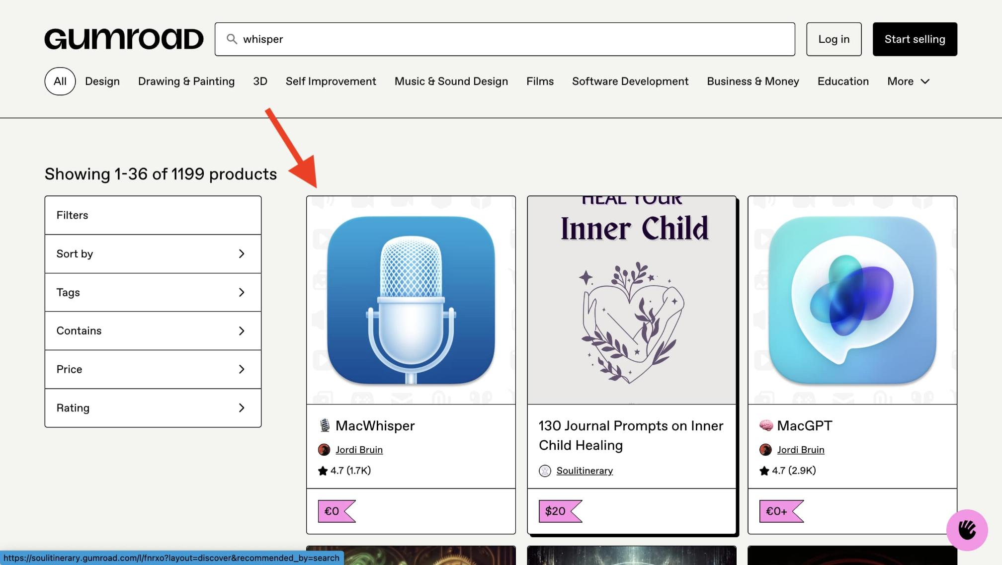Open the MacGPT product title
The width and height of the screenshot is (1002, 565).
tap(805, 426)
